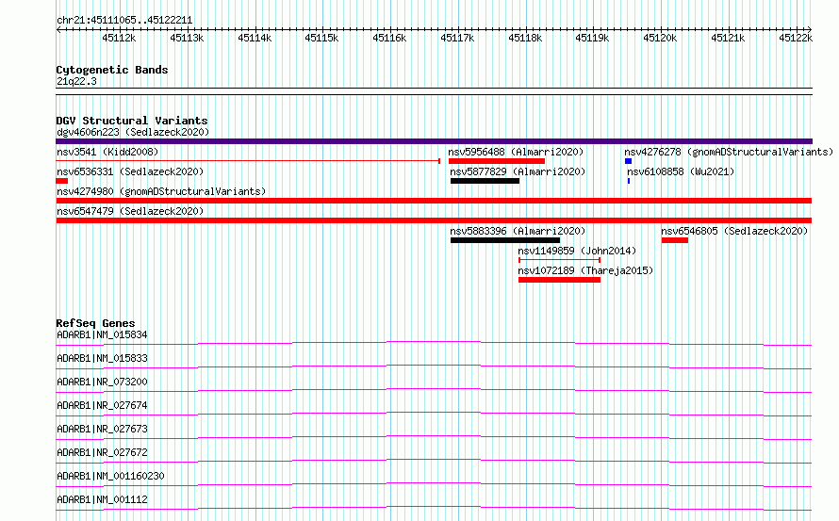Select the black nsv5883396 variant bar

pos(505,240)
